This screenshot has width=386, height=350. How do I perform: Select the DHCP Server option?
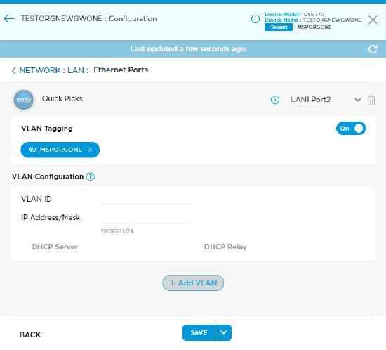click(55, 247)
